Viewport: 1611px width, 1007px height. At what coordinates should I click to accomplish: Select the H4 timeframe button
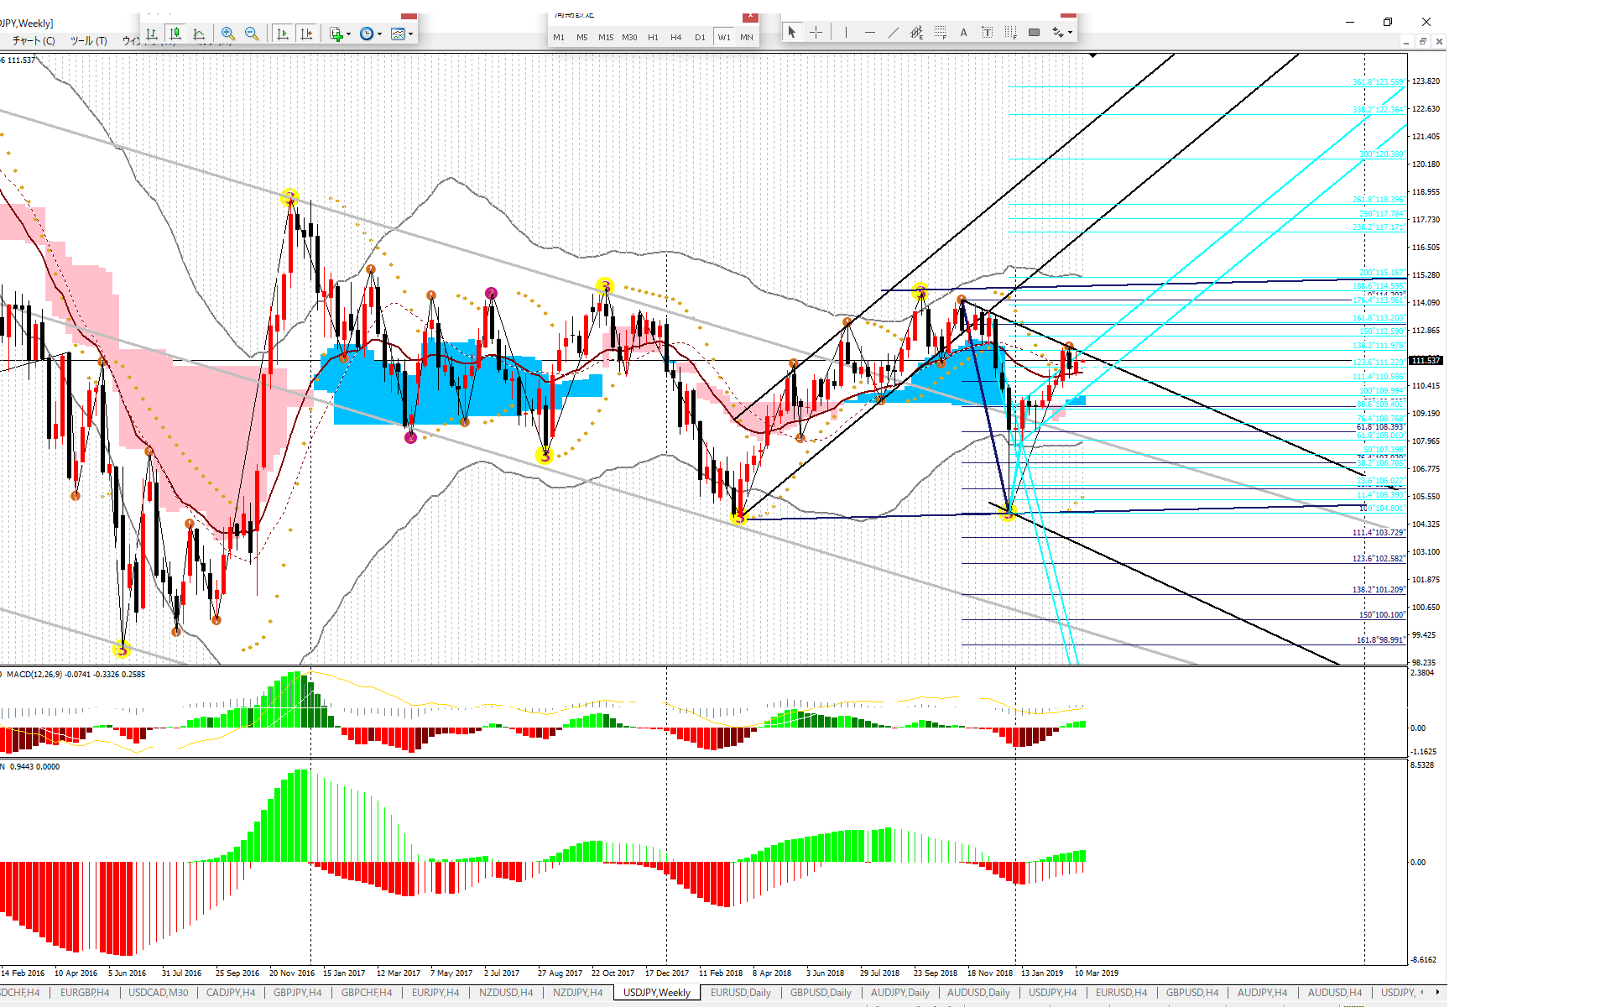[x=675, y=37]
